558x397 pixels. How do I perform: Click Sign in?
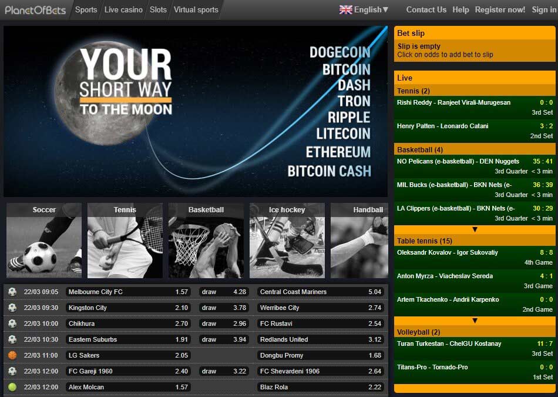point(544,9)
